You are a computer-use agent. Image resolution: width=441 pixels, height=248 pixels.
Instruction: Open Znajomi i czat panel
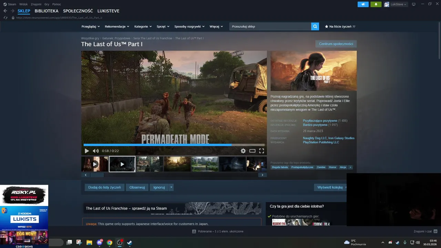425,231
